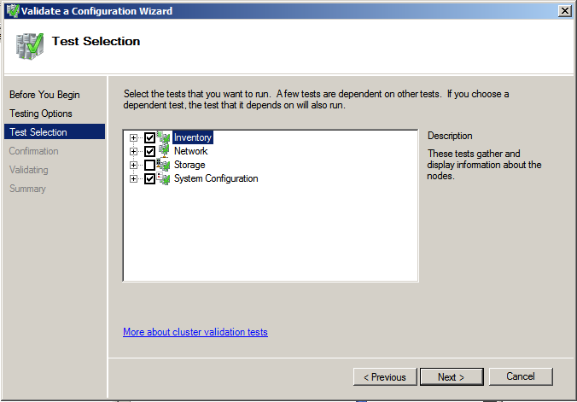Viewport: 577px width, 402px height.
Task: Uncheck the Network tests checkbox
Action: (x=149, y=151)
